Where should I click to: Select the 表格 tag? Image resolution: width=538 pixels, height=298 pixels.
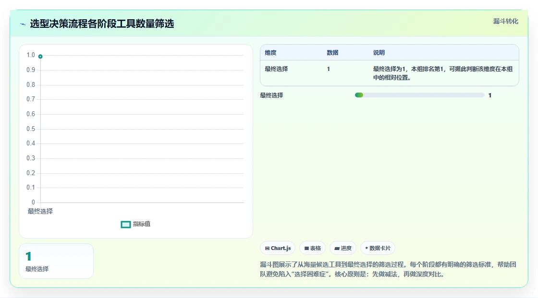click(x=313, y=248)
